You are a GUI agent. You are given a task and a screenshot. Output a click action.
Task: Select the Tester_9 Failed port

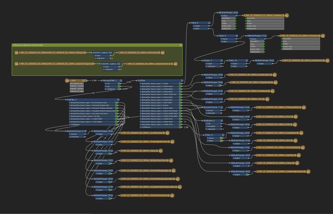[229, 42]
